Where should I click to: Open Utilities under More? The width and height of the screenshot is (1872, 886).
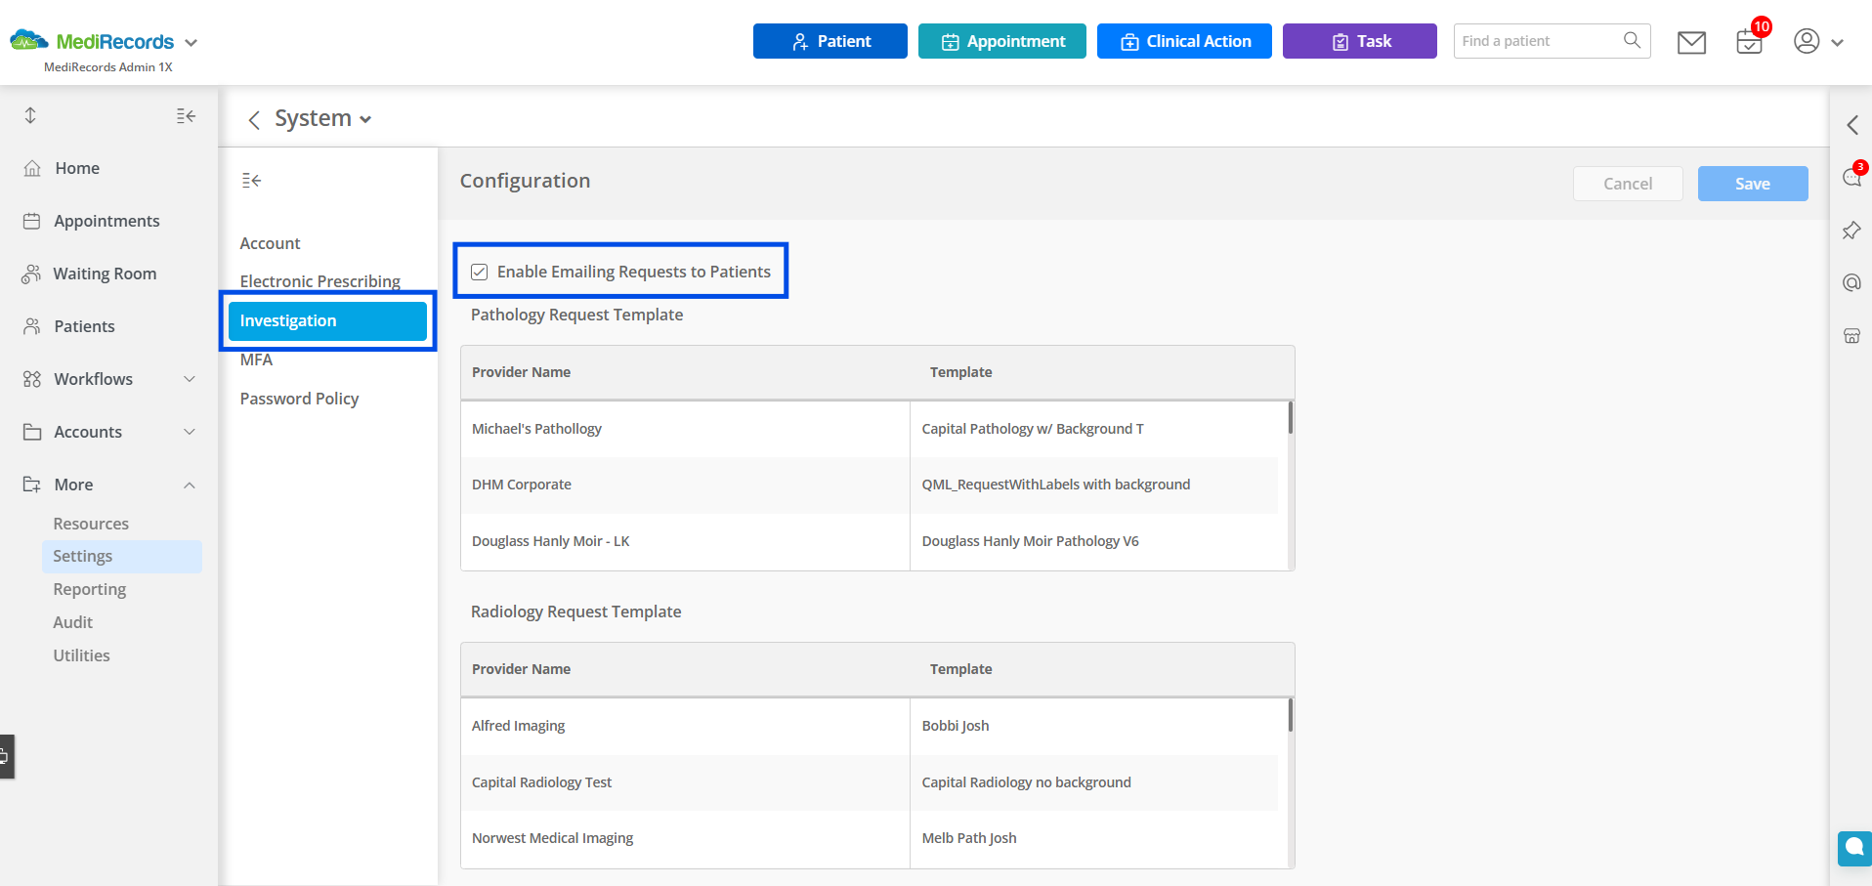click(x=81, y=655)
